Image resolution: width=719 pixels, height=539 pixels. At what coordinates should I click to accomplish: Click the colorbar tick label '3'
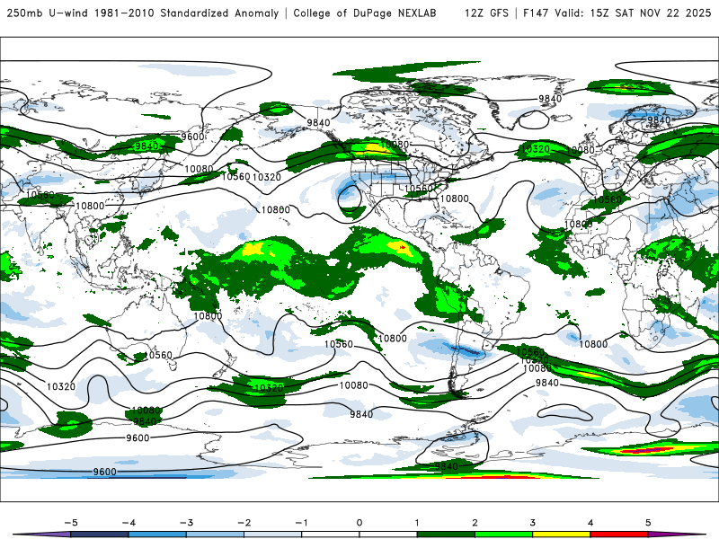click(x=532, y=523)
